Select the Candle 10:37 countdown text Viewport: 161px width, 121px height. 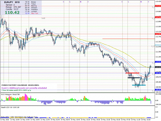coord(12,9)
